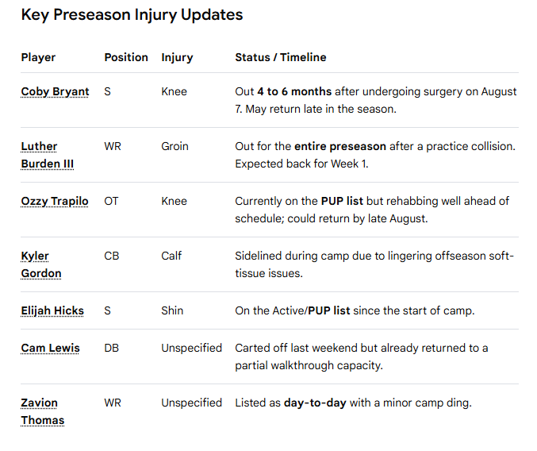Click the bold 'entire preseason' text
The image size is (537, 451).
coord(340,146)
